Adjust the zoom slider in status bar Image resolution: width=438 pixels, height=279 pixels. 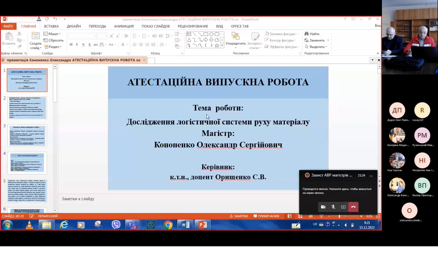click(340, 216)
